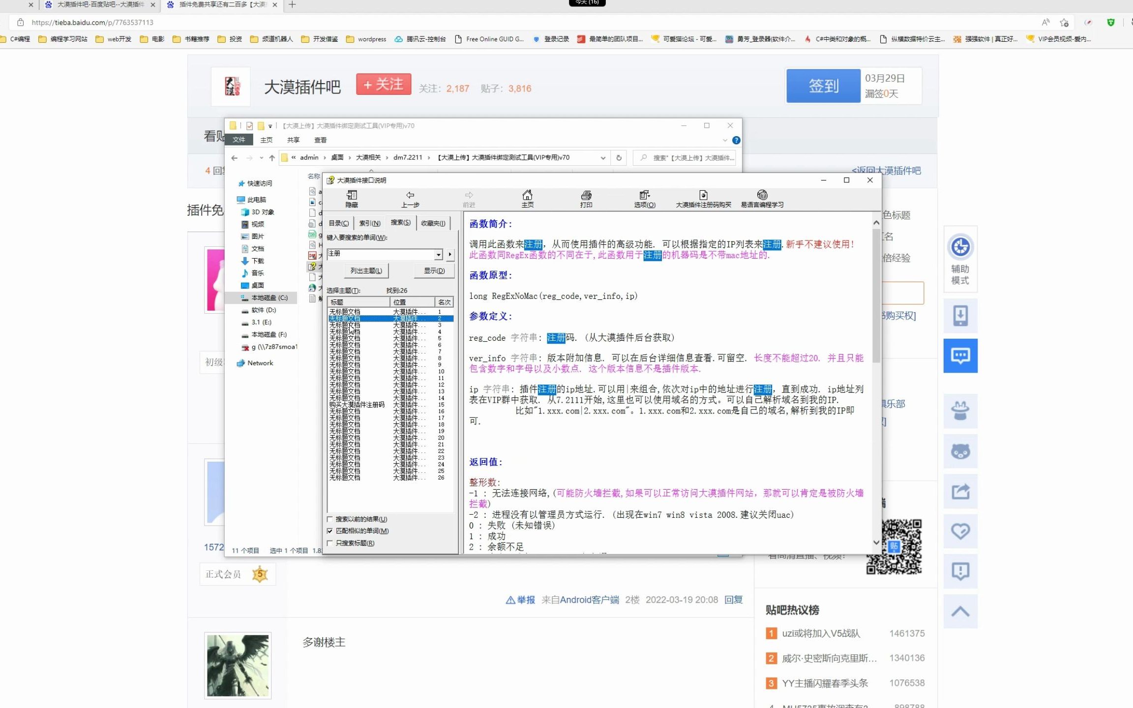Screen dimensions: 1133x708
Task: Open the 选项(O) toolbar icon
Action: click(645, 199)
